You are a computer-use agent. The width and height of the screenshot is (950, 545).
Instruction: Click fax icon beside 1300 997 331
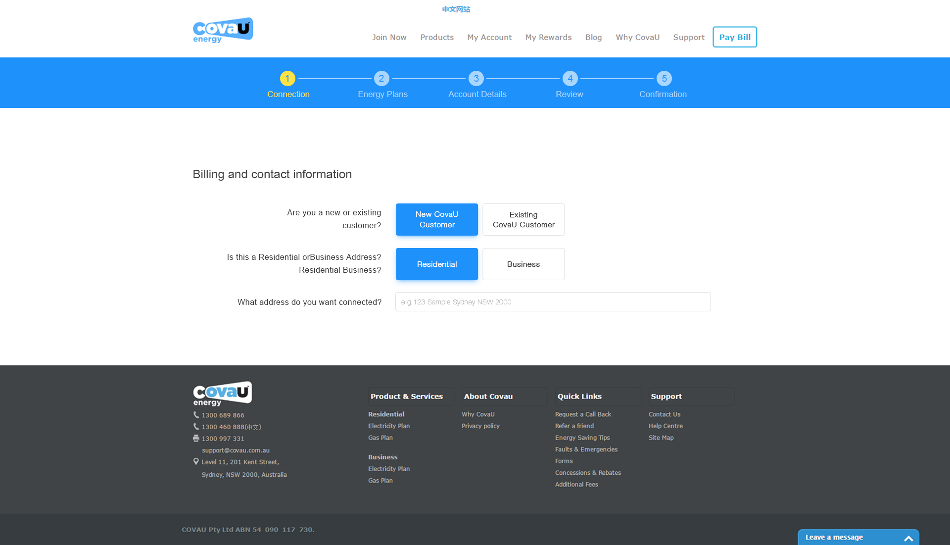tap(196, 439)
